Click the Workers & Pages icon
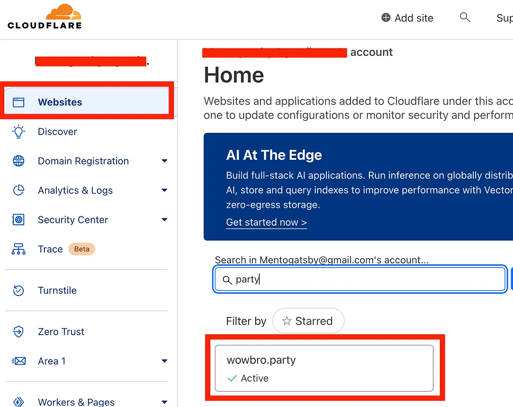Image resolution: width=513 pixels, height=407 pixels. [18, 402]
